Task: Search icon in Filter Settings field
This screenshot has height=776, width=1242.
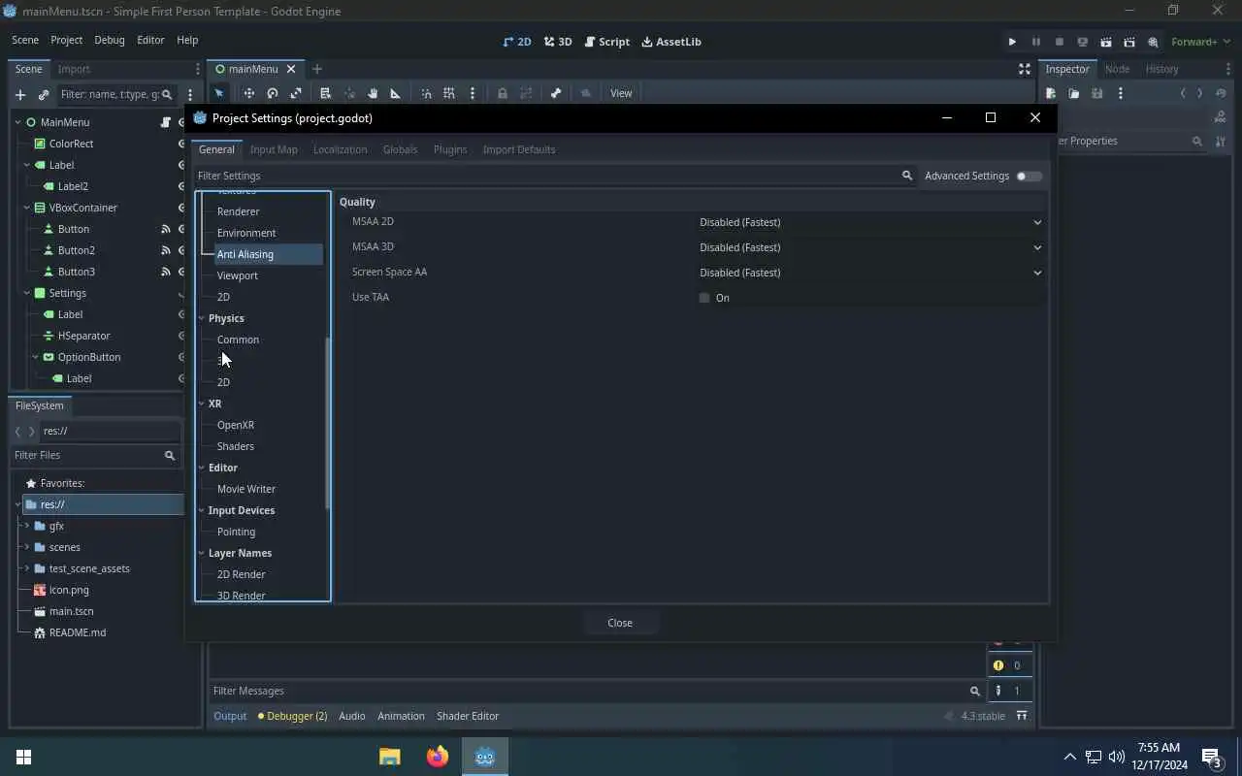Action: pyautogui.click(x=907, y=176)
